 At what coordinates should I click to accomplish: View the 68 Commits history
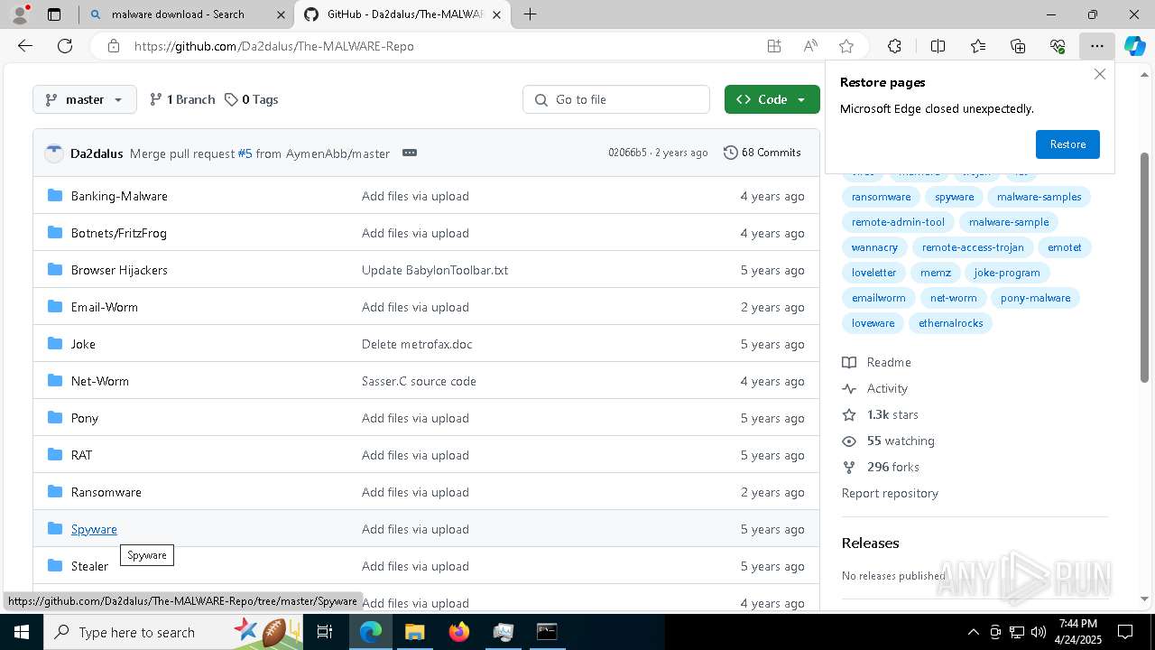(x=762, y=153)
